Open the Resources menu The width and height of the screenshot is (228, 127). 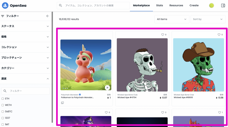coord(176,5)
